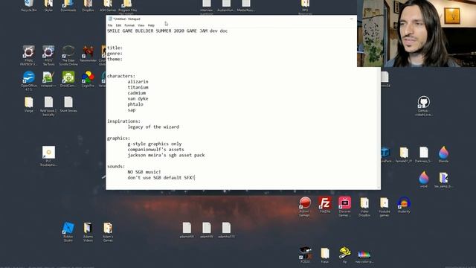Select the Program Files folder shortcut
Screen dimensions: 476x268
127,7
